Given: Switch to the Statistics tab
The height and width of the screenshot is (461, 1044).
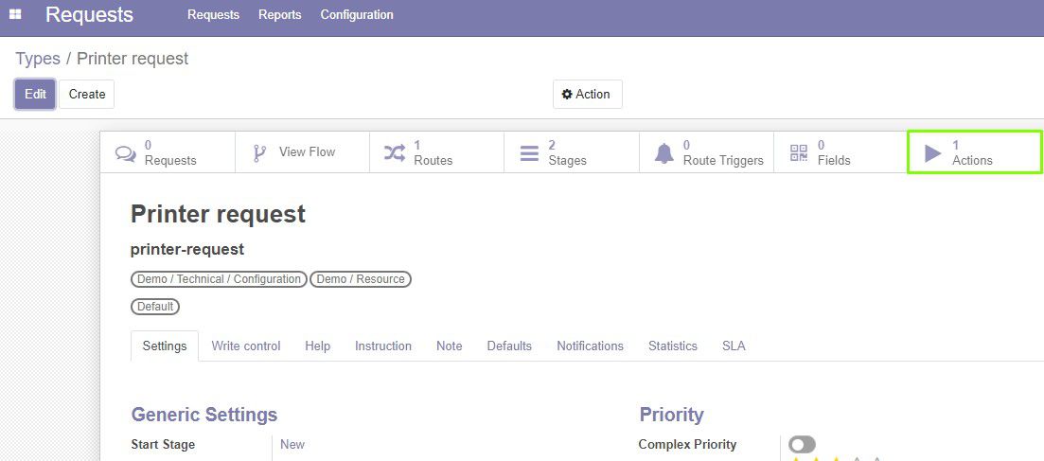Looking at the screenshot, I should tap(672, 346).
